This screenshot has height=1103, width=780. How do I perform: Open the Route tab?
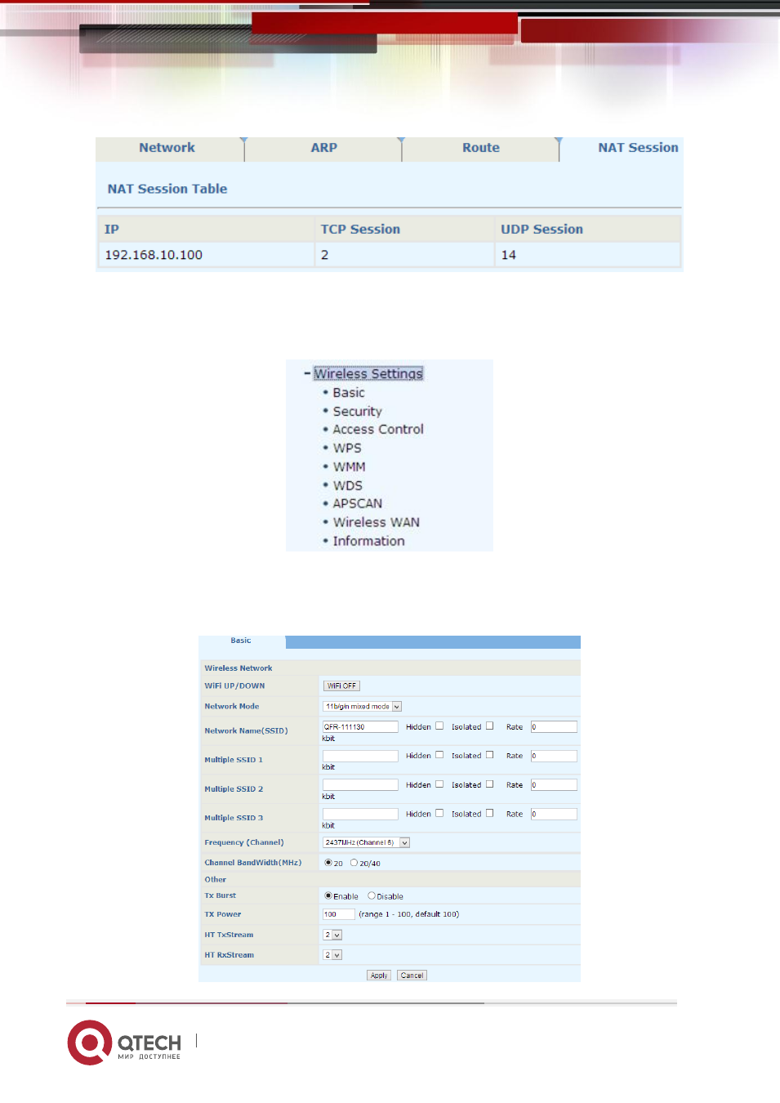click(480, 148)
